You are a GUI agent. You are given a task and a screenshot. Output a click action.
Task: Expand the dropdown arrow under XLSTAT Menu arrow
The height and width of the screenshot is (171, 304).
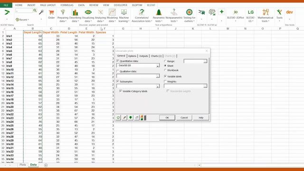point(7,19)
